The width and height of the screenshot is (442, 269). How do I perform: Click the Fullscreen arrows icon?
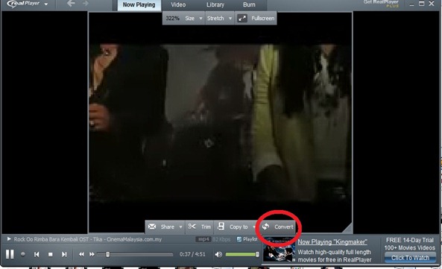coord(241,19)
